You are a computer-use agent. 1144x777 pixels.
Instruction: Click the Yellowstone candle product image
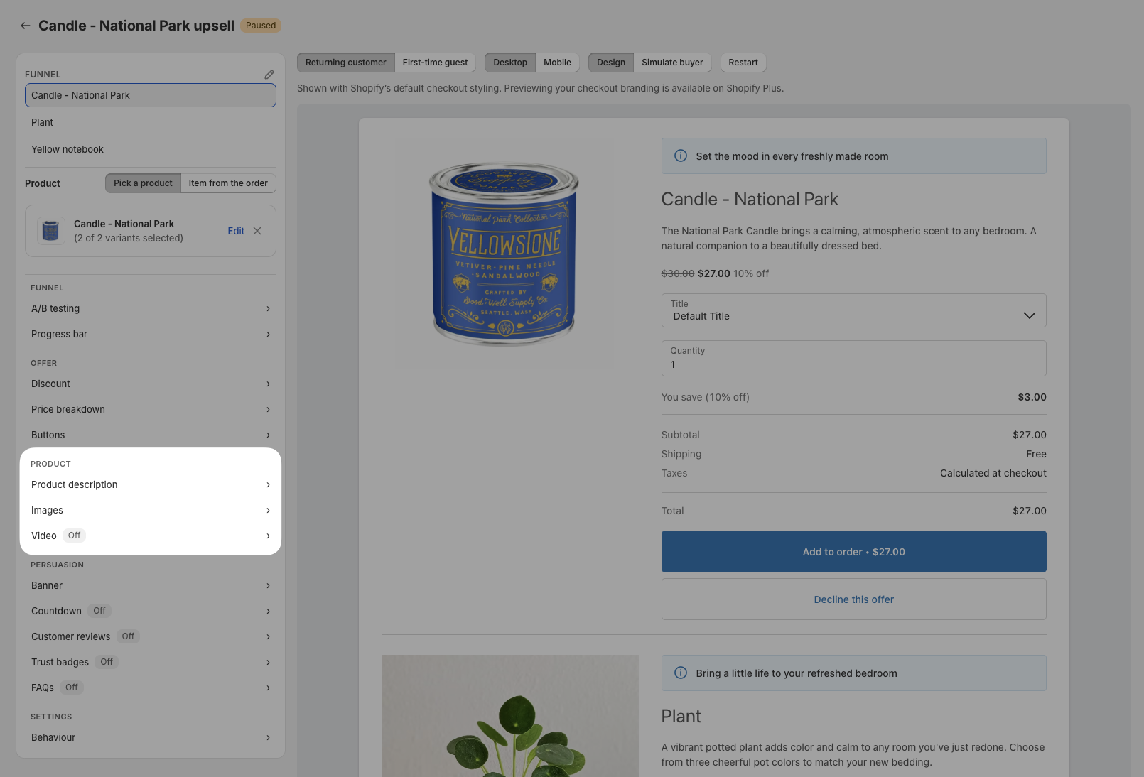(504, 254)
